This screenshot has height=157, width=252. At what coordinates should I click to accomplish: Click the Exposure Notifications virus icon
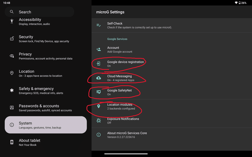99,121
